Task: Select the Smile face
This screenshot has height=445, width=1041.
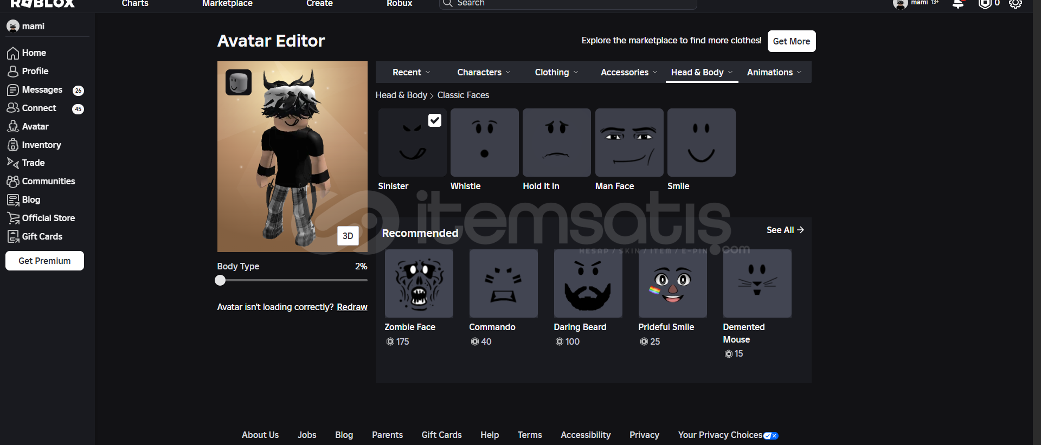Action: 702,143
